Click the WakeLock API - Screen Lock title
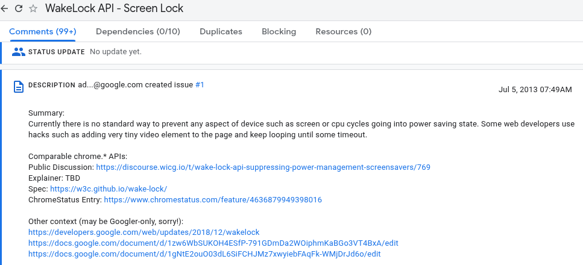 click(114, 9)
